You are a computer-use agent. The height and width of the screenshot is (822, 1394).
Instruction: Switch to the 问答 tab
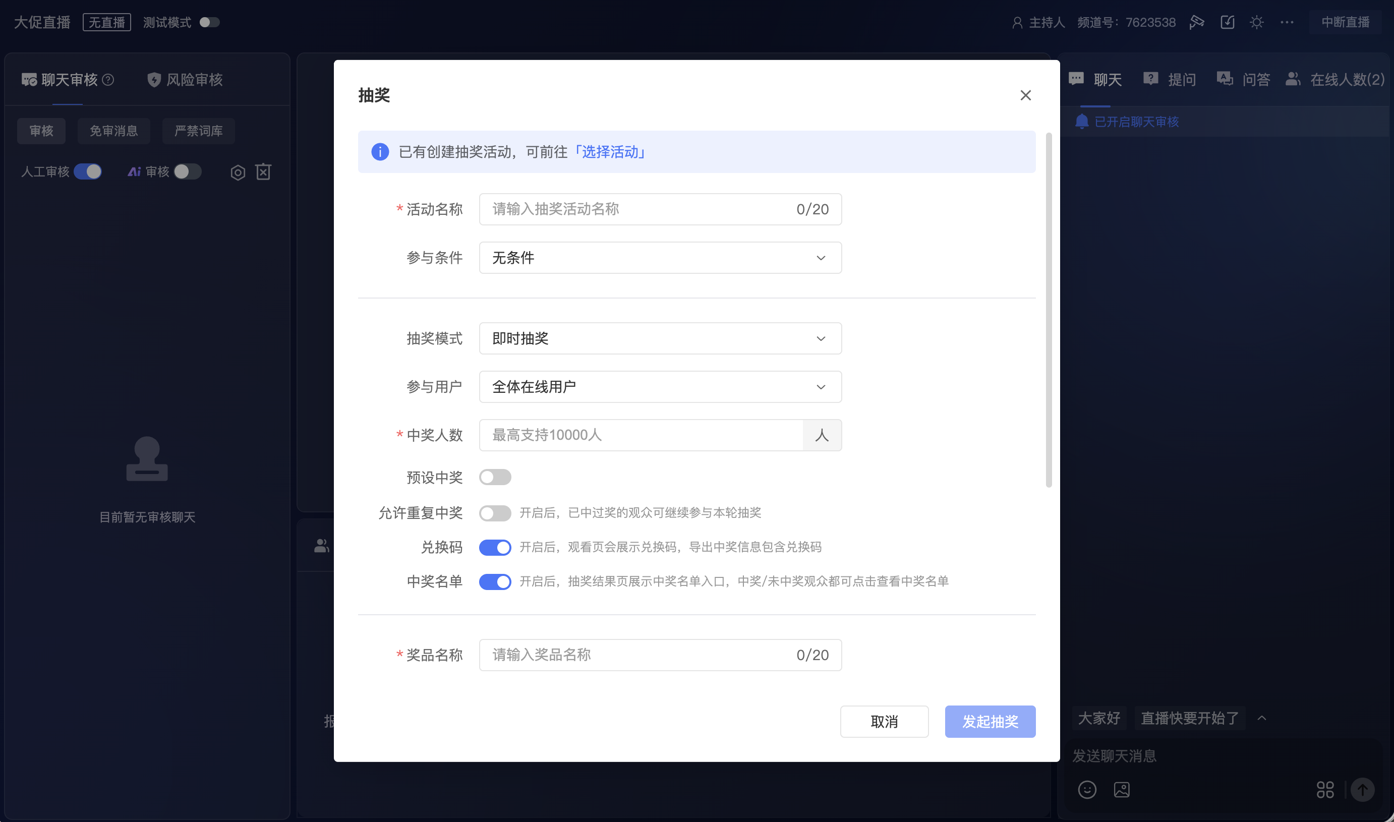1244,80
